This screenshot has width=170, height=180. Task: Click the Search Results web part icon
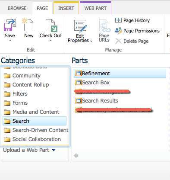[x=79, y=101]
